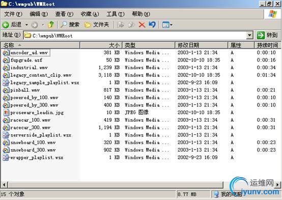Click the file name encoder_ad.wmv

[x=29, y=53]
